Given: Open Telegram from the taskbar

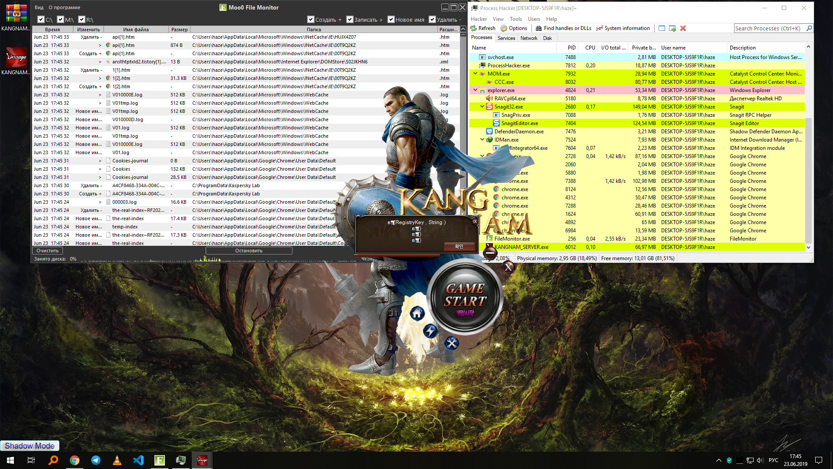Looking at the screenshot, I should (95, 460).
